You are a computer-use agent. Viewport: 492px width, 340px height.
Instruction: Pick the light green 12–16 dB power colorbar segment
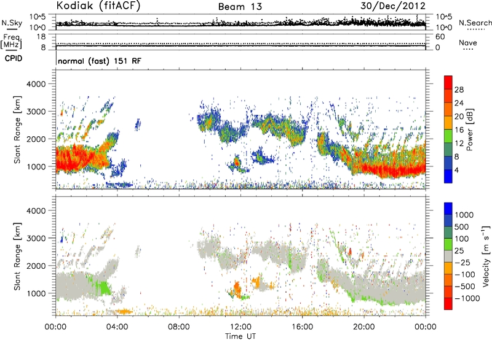tap(448, 136)
